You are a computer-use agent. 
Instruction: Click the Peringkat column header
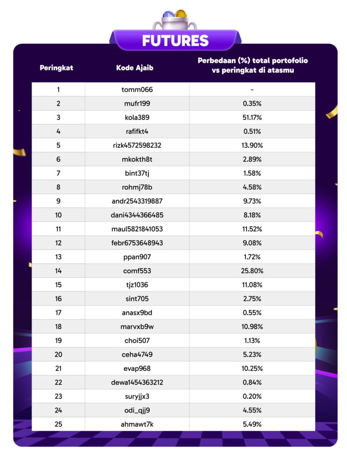(56, 68)
